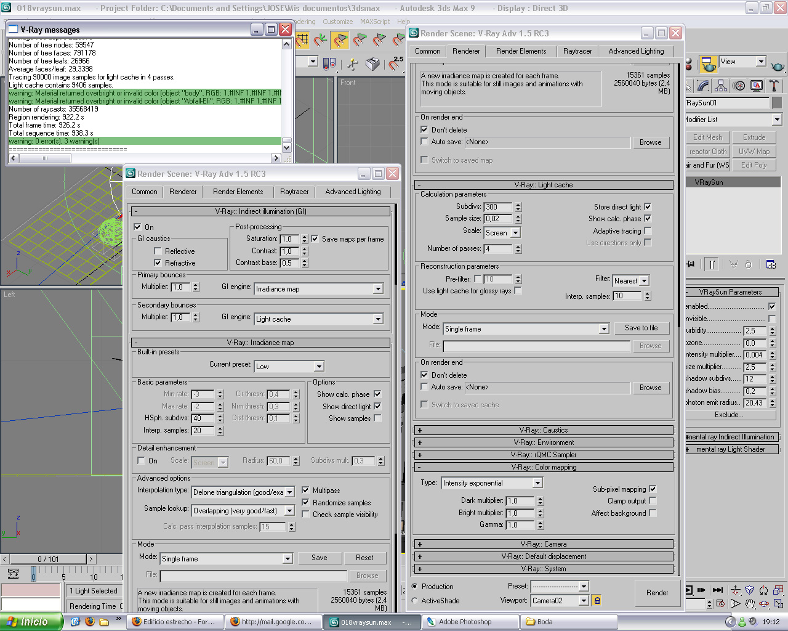Enable Show samples in irradiance map options
The height and width of the screenshot is (631, 788).
point(377,418)
